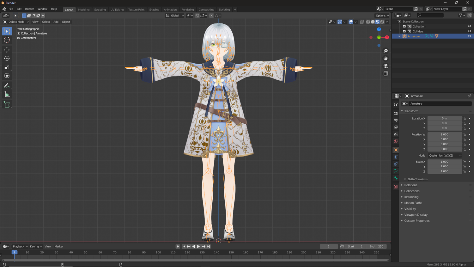Add a new workspace with plus button
474x267 pixels.
pyautogui.click(x=235, y=9)
